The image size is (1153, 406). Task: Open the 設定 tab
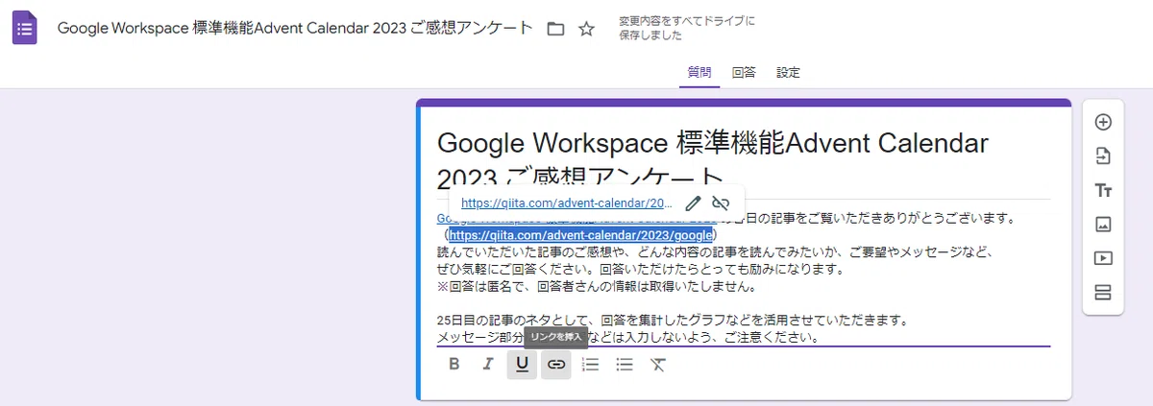(x=789, y=72)
